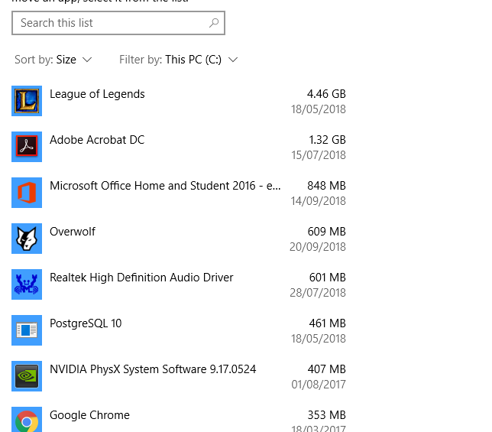Select Realtek High Definition Audio Driver
This screenshot has width=492, height=432.
(141, 278)
